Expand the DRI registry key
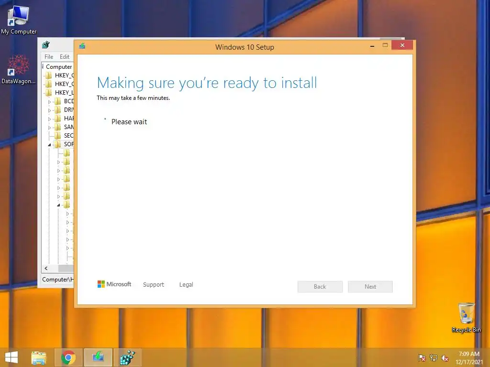Screen dimensions: 490x367 49,110
